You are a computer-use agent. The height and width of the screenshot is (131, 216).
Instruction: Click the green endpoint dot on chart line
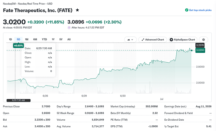[192, 50]
